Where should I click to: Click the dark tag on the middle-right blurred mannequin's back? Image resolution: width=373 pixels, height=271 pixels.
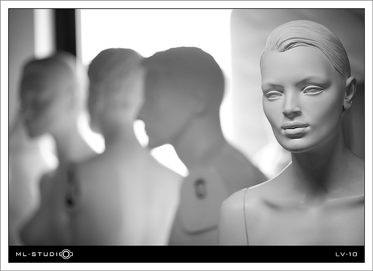point(200,189)
